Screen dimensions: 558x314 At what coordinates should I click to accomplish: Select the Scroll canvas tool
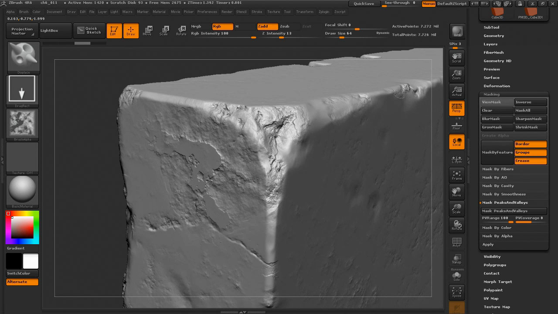pos(456,58)
